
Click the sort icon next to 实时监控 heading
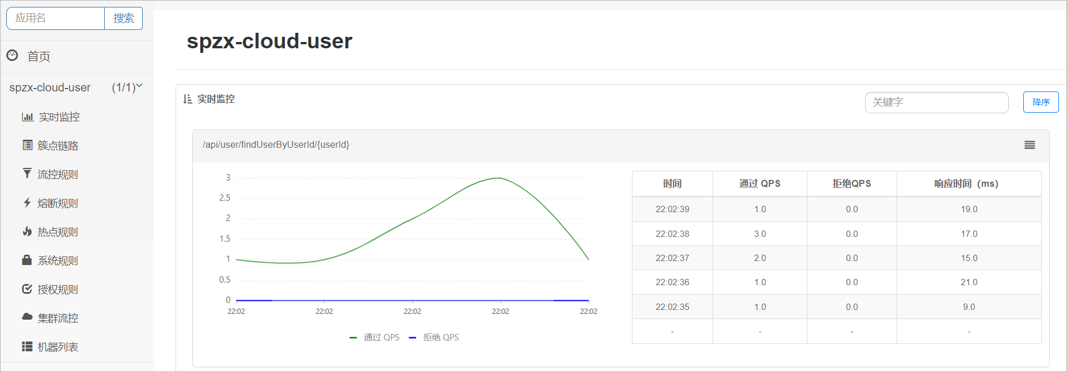pyautogui.click(x=187, y=99)
